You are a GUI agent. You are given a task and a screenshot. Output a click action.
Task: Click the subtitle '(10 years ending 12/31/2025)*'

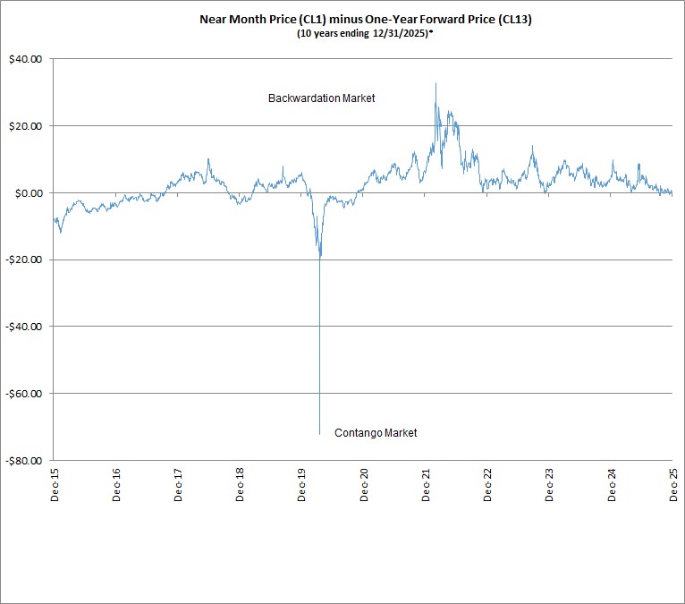365,34
